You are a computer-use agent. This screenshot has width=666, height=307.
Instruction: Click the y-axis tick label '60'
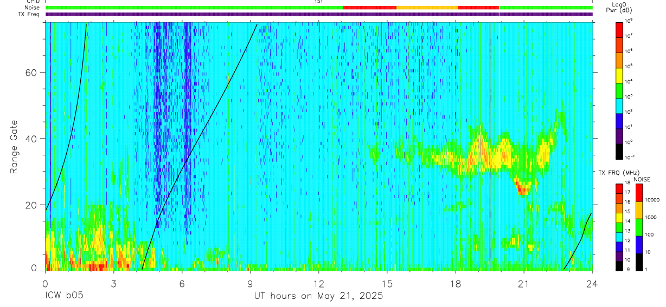pyautogui.click(x=31, y=73)
